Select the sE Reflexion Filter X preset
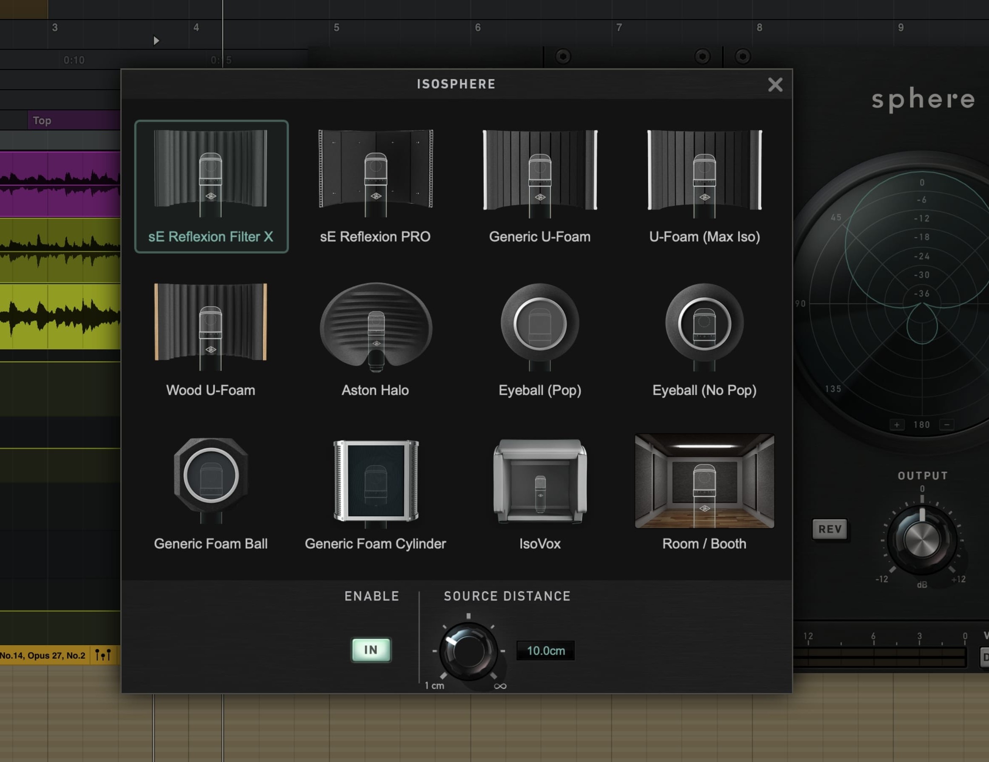This screenshot has width=989, height=762. pyautogui.click(x=211, y=186)
